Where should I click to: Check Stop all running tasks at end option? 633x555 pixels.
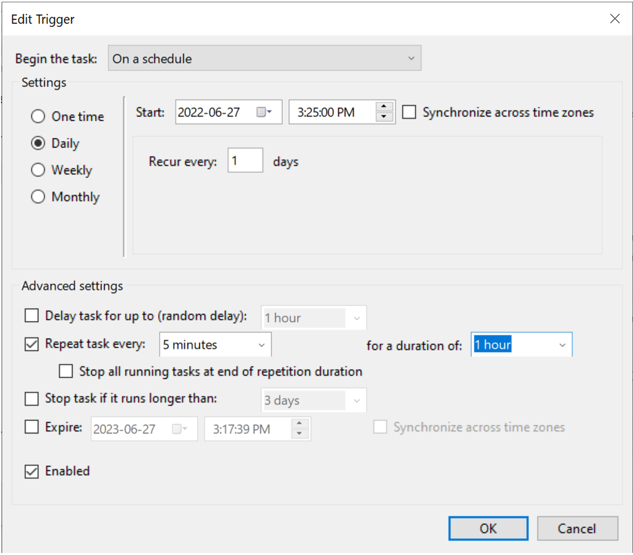[x=66, y=371]
